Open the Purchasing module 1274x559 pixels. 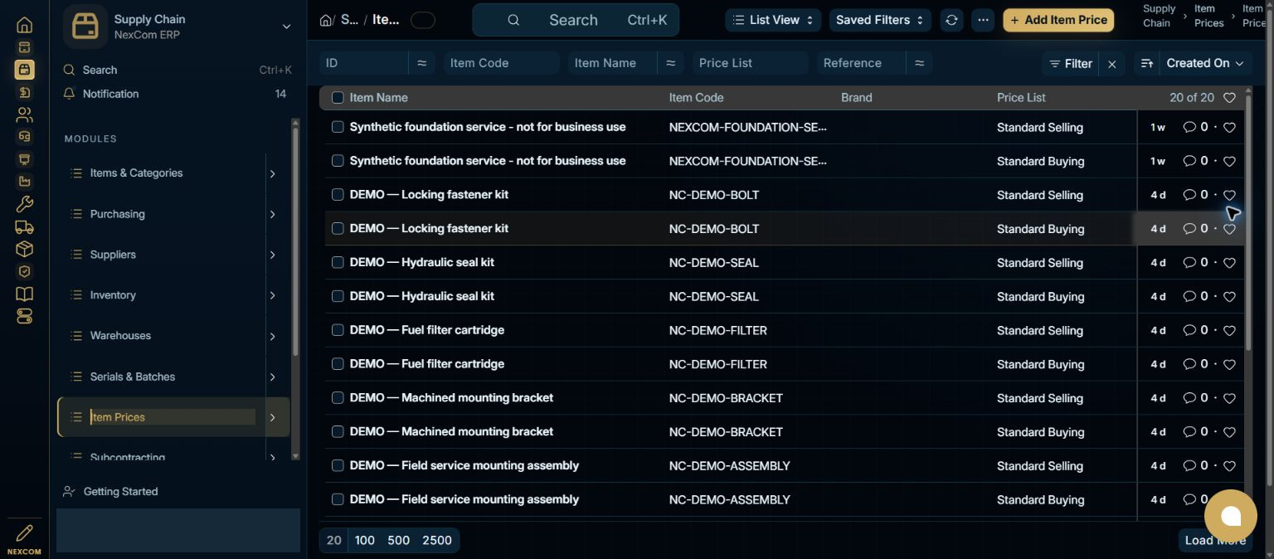[117, 214]
